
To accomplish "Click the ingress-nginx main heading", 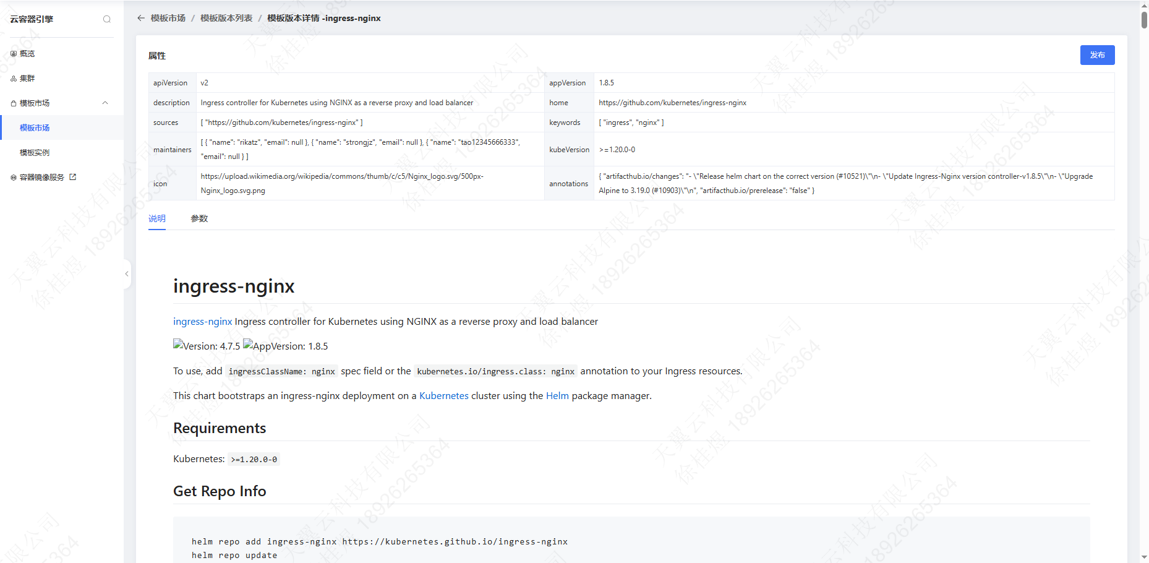I will tap(234, 286).
